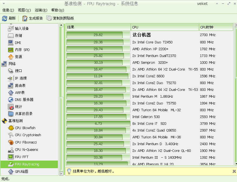Open the CPU CryptoHash keys icon

(11, 135)
